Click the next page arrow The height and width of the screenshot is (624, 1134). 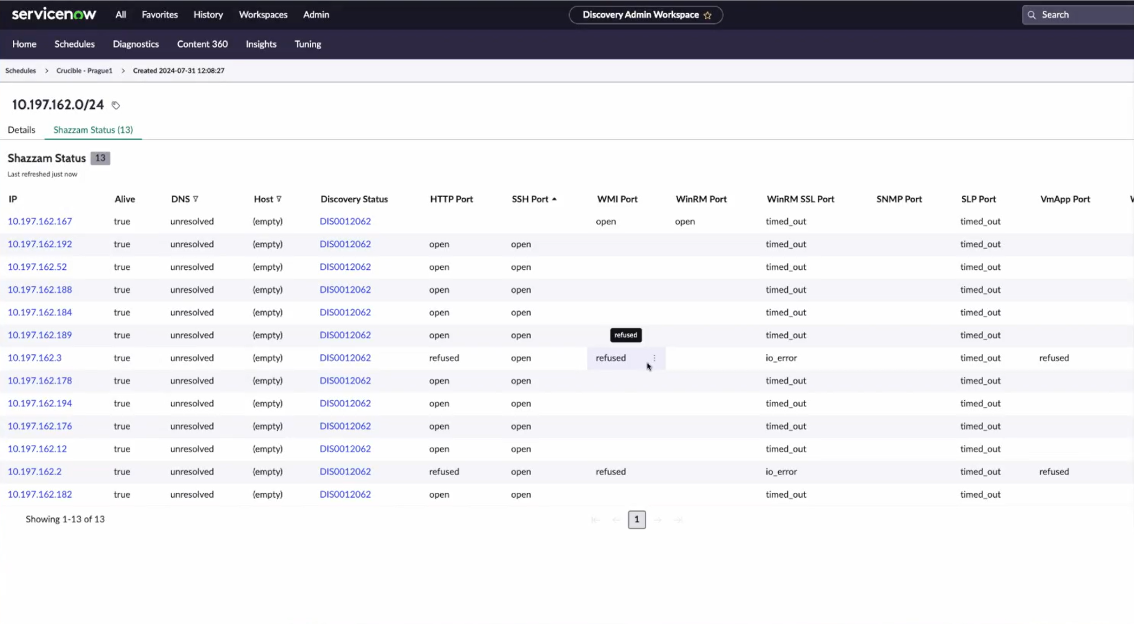658,519
